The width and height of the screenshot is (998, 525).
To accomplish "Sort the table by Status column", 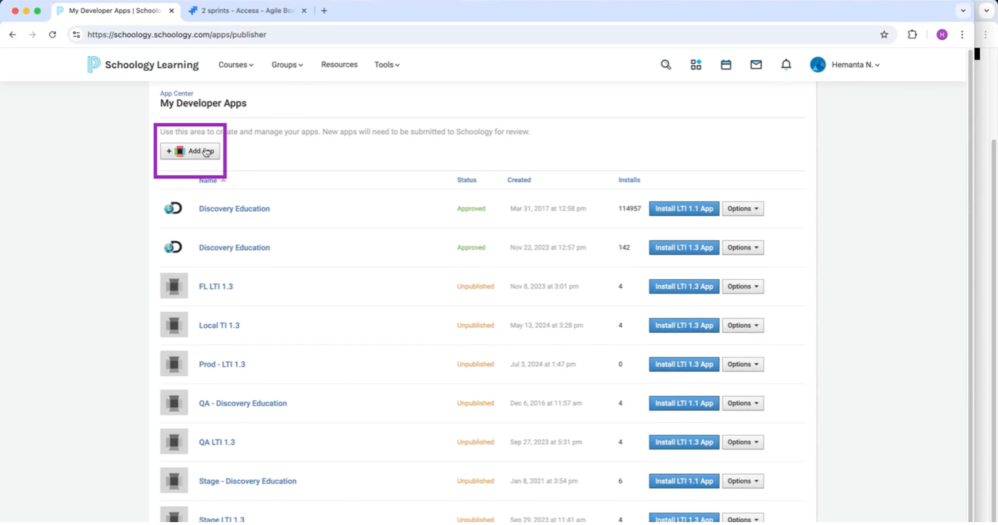I will (x=467, y=180).
